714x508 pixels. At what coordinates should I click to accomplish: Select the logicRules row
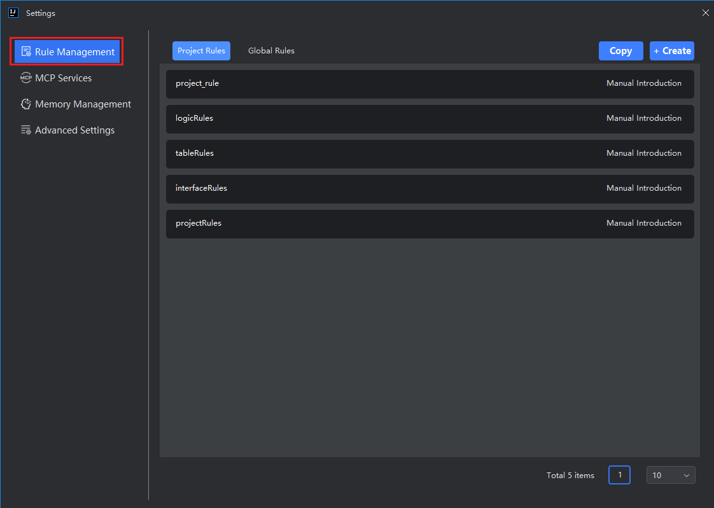click(x=194, y=118)
